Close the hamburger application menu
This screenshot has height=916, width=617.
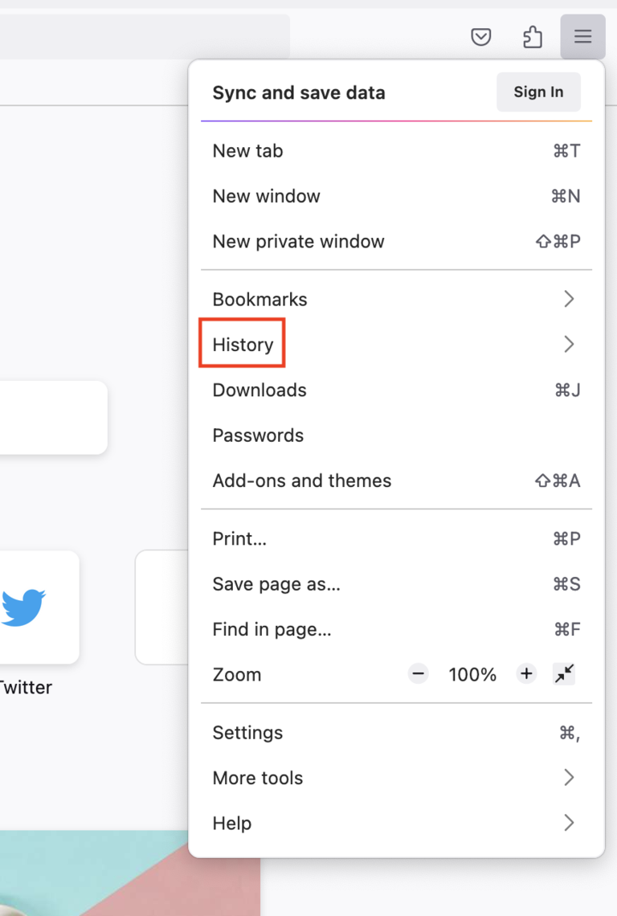[x=582, y=37]
